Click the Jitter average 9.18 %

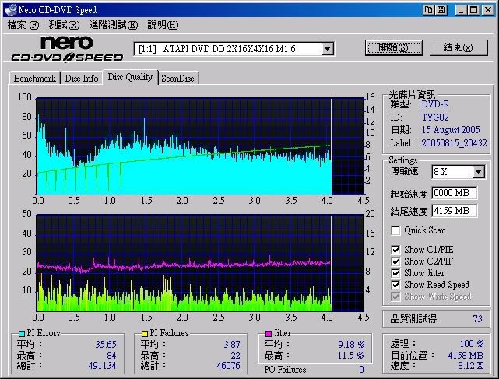(351, 345)
